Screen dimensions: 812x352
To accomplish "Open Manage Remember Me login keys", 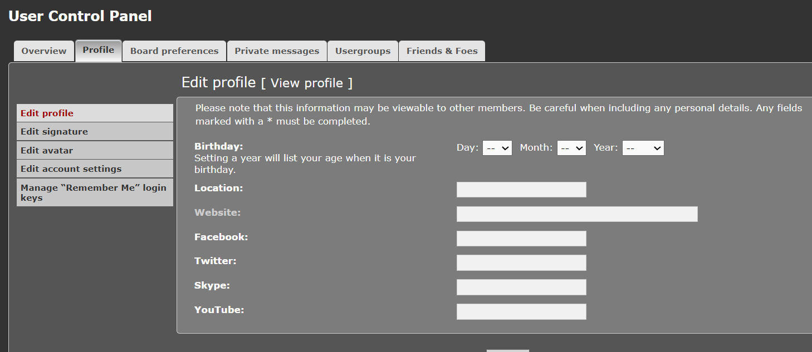I will click(94, 192).
